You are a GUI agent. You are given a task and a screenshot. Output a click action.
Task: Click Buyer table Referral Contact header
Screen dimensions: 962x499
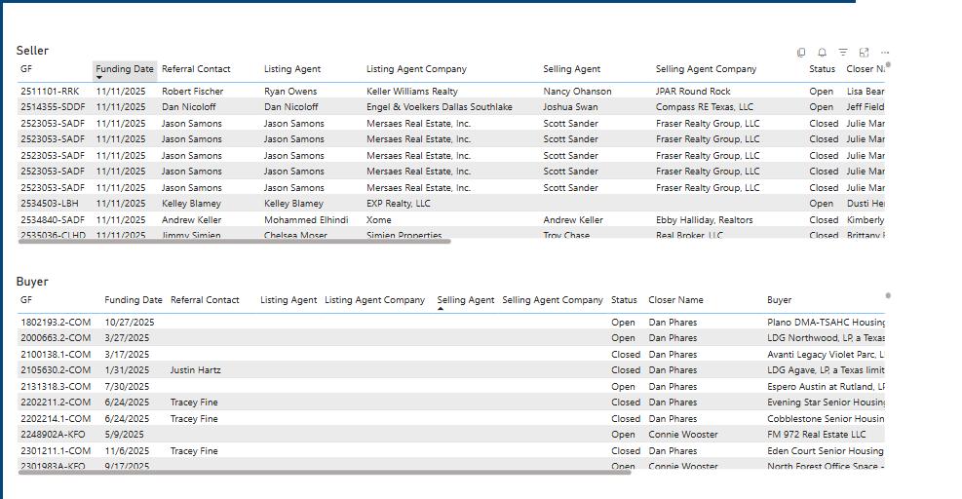point(205,299)
